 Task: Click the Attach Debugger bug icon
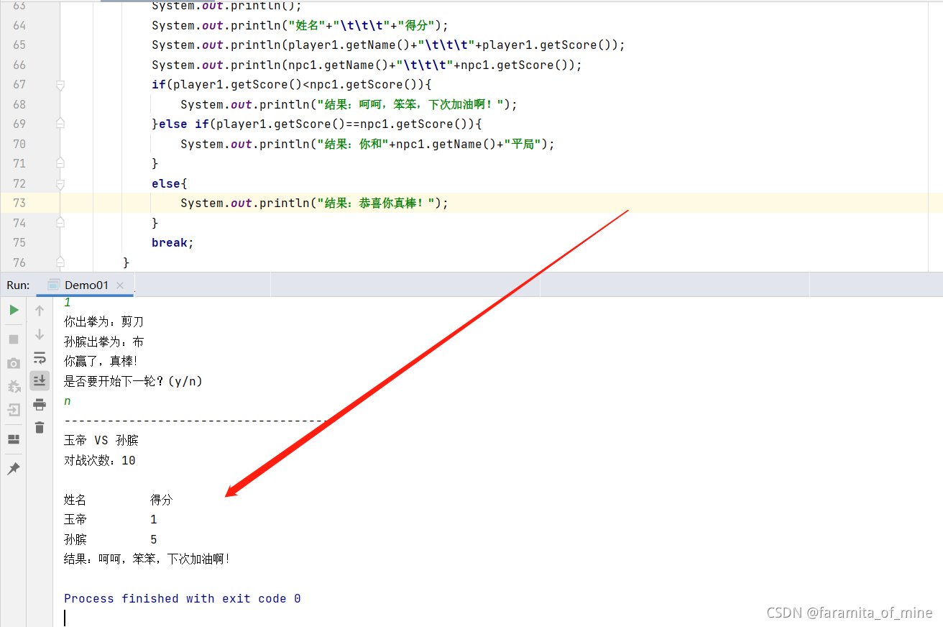(14, 386)
